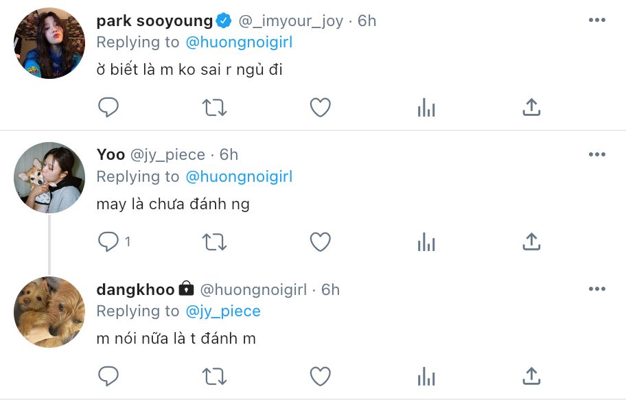Open replies to Yoo's tweet

[x=114, y=241]
